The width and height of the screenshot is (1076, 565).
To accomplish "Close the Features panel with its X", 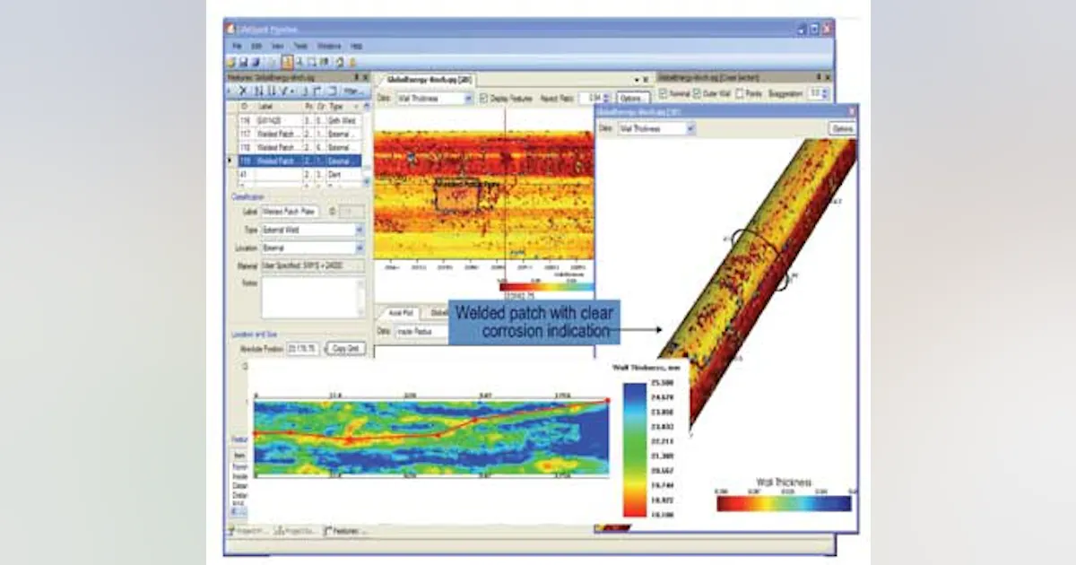I will 365,77.
